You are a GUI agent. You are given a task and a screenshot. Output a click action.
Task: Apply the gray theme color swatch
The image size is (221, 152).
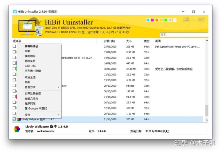170,20
